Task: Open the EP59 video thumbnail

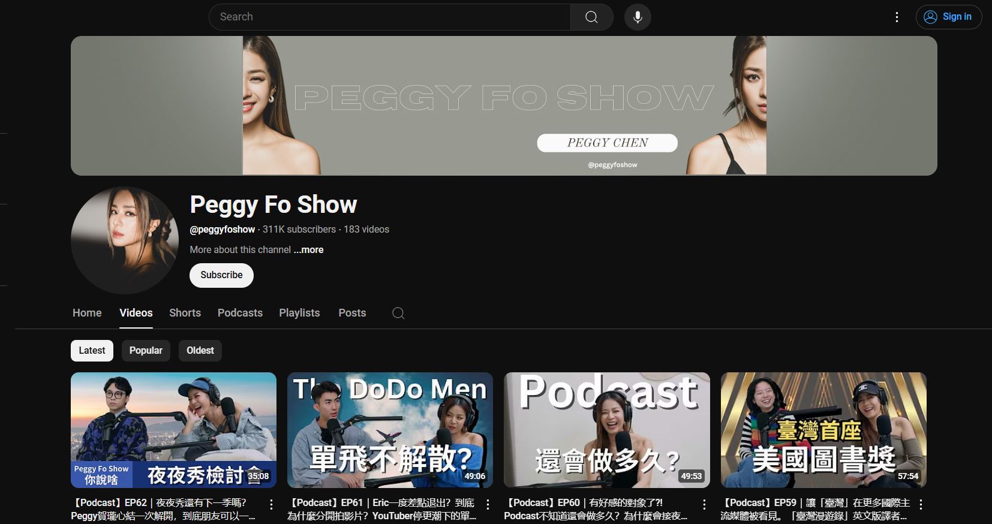Action: pos(823,430)
